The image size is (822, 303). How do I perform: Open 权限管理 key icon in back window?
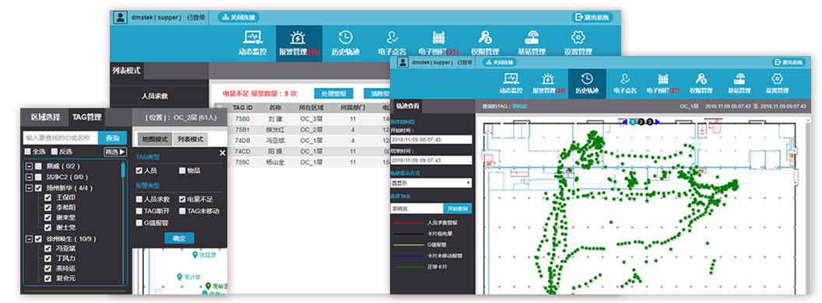pyautogui.click(x=485, y=38)
